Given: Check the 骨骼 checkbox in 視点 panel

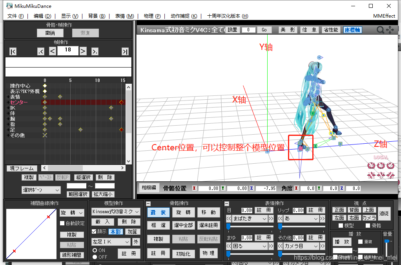Looking at the screenshot, I should pyautogui.click(x=368, y=225).
